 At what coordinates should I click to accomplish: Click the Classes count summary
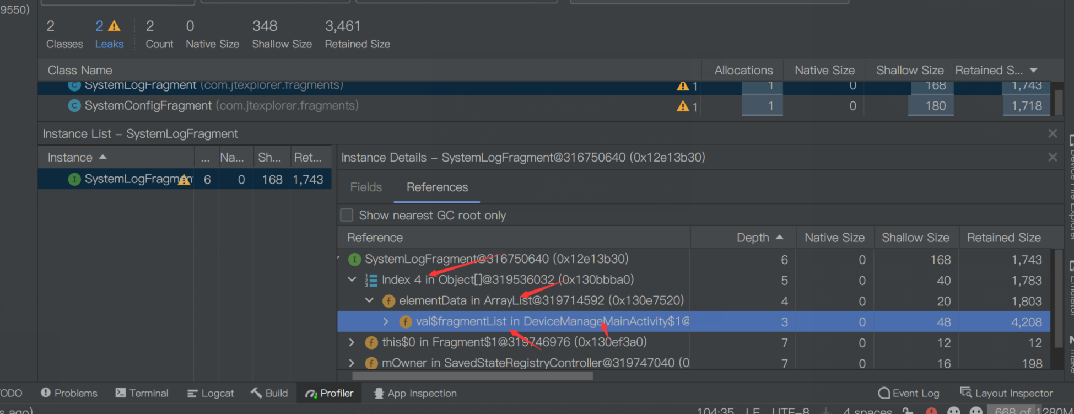click(x=64, y=34)
